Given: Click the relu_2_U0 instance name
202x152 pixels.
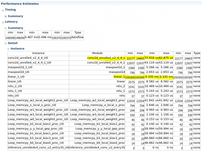Looking at the screenshot, I should pos(15,86).
